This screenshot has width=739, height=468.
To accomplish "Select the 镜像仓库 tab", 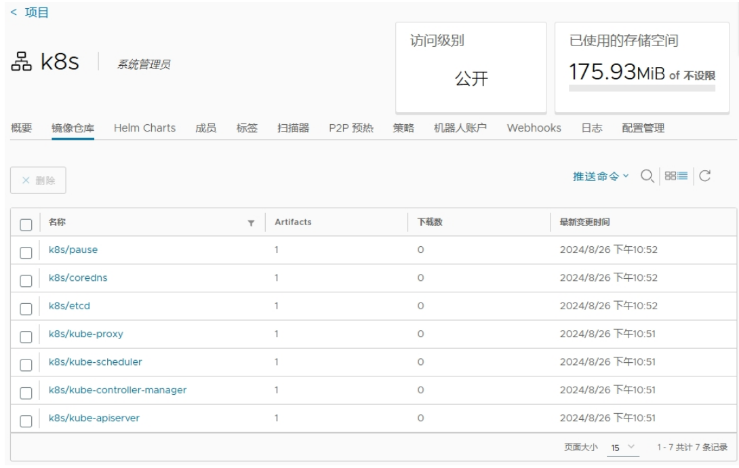I will [x=73, y=128].
